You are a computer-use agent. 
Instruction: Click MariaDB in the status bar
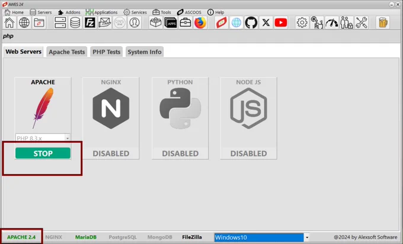point(86,237)
